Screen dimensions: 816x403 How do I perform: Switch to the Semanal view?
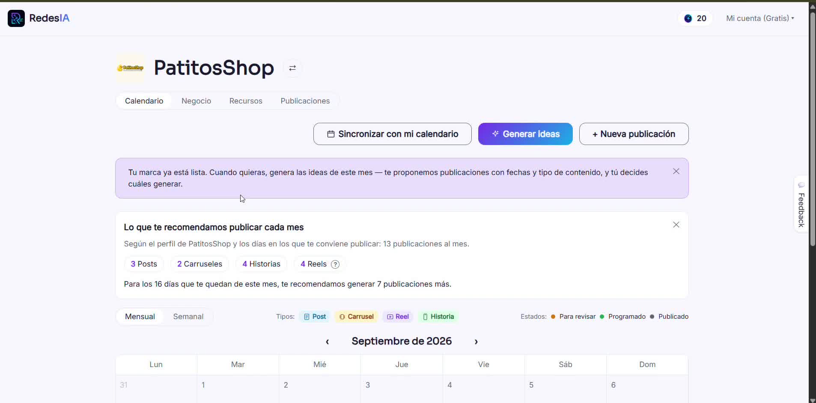click(188, 317)
